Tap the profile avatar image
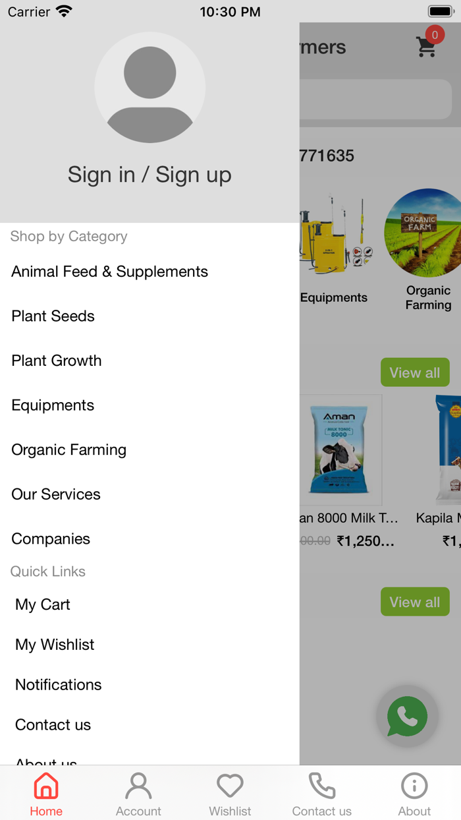Screen dimensions: 461x820 (150, 87)
